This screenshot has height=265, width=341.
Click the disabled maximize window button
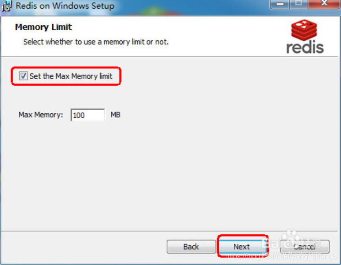click(x=298, y=4)
